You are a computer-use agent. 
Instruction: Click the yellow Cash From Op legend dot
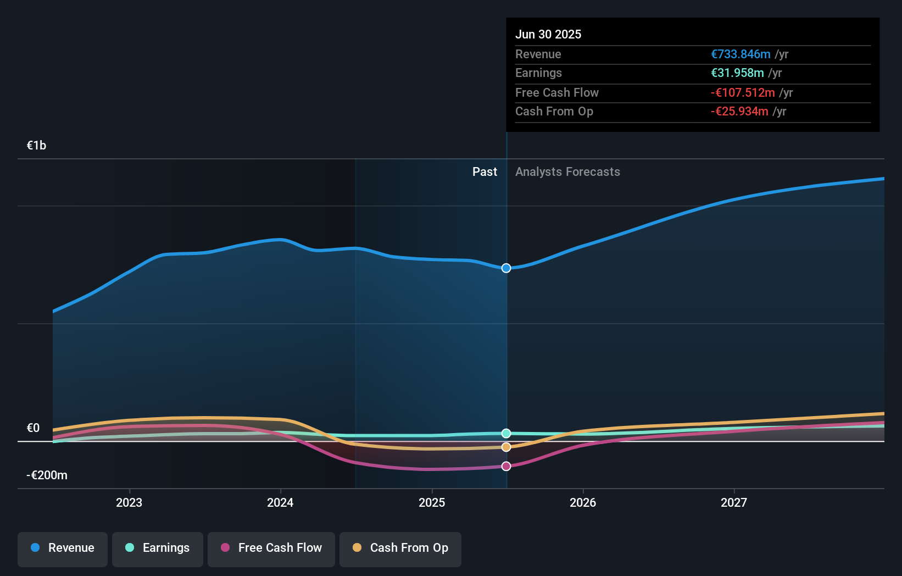pos(358,548)
